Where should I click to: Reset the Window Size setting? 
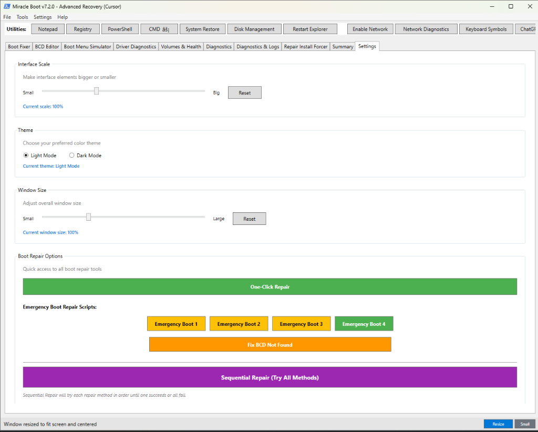click(249, 219)
